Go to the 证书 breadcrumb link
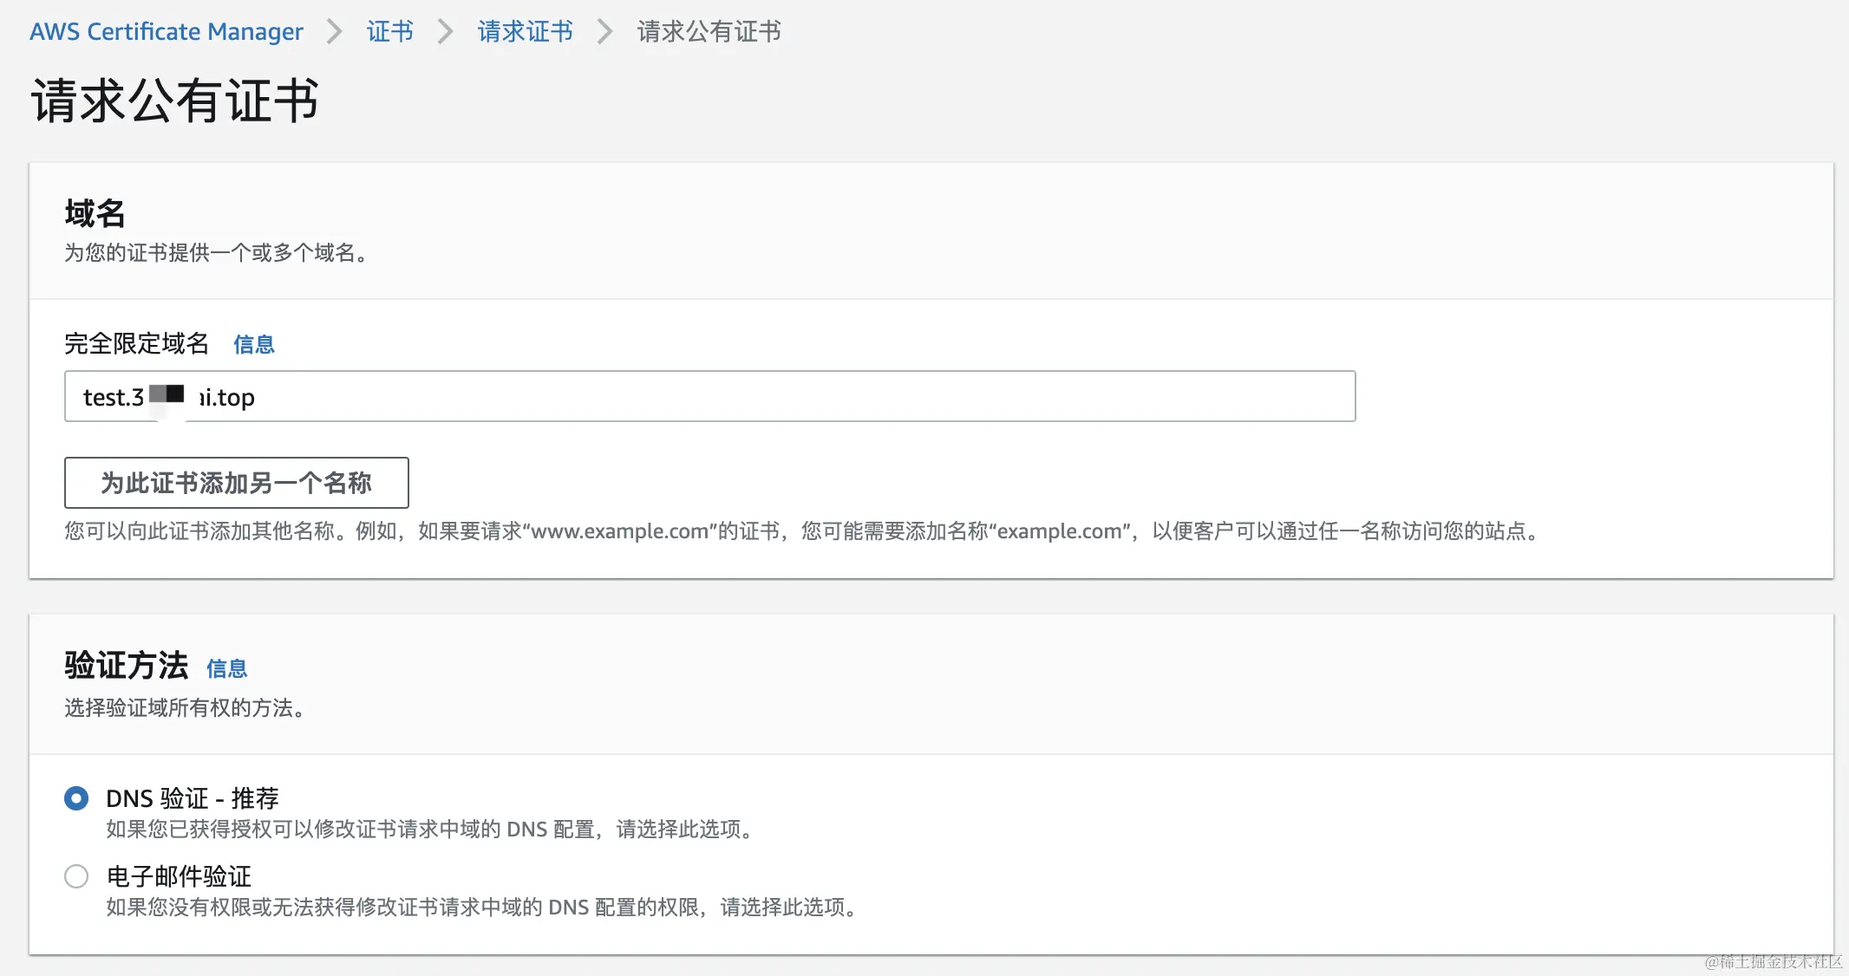The image size is (1849, 976). pos(389,32)
